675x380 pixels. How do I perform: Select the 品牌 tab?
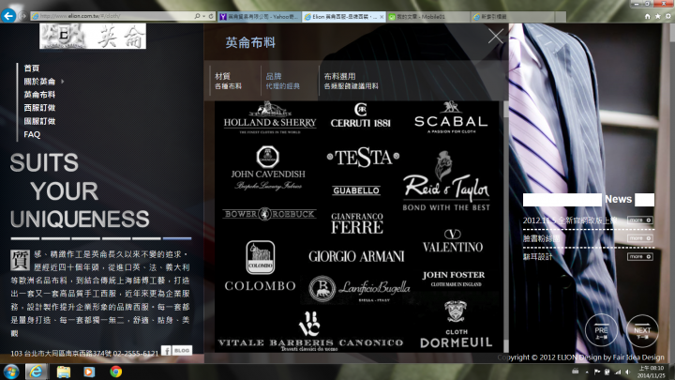click(x=283, y=81)
